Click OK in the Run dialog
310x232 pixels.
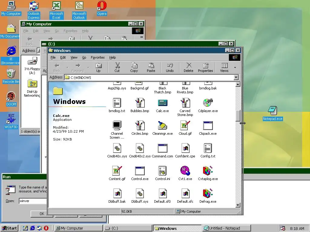42,214
